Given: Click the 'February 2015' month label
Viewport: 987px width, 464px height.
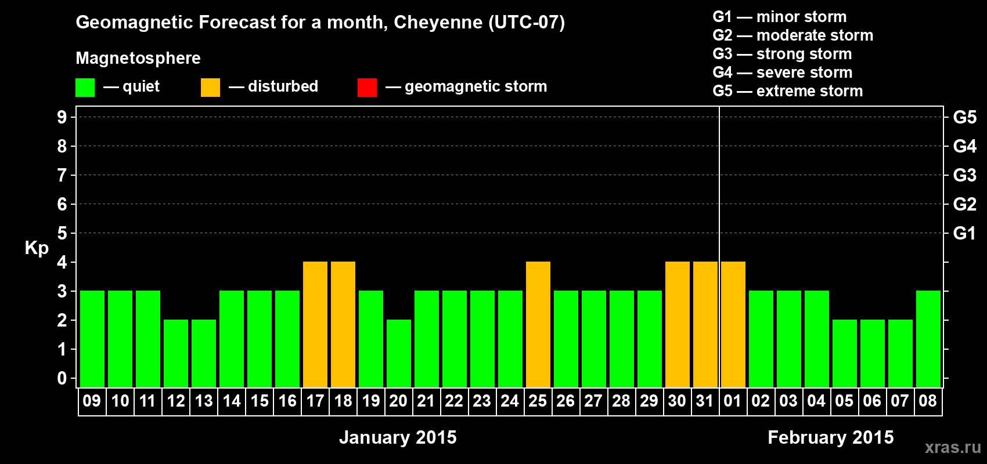Looking at the screenshot, I should [x=831, y=437].
